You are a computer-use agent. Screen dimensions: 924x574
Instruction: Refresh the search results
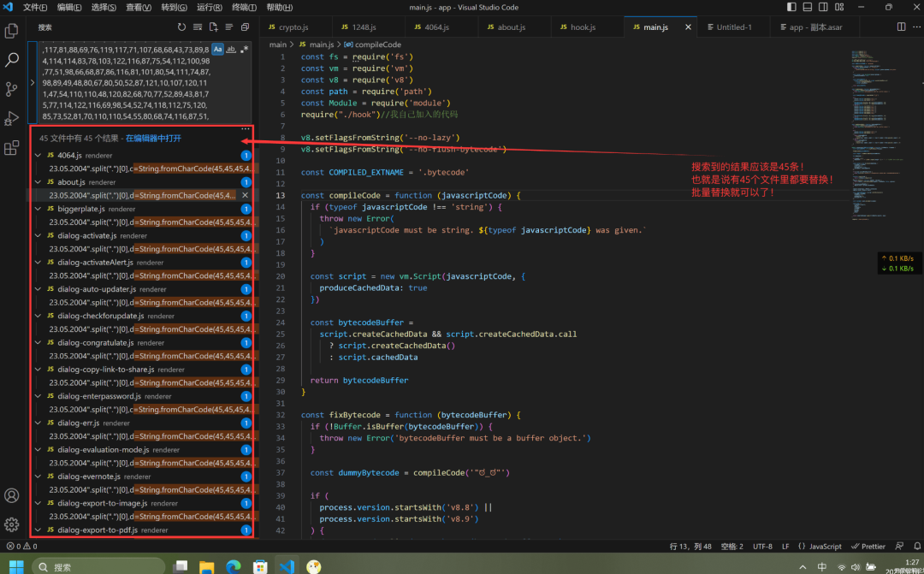pyautogui.click(x=181, y=27)
